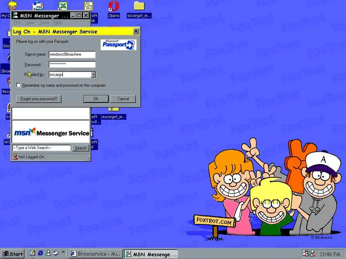Enable Remember my name and password checkbox
The image size is (346, 259).
click(19, 85)
